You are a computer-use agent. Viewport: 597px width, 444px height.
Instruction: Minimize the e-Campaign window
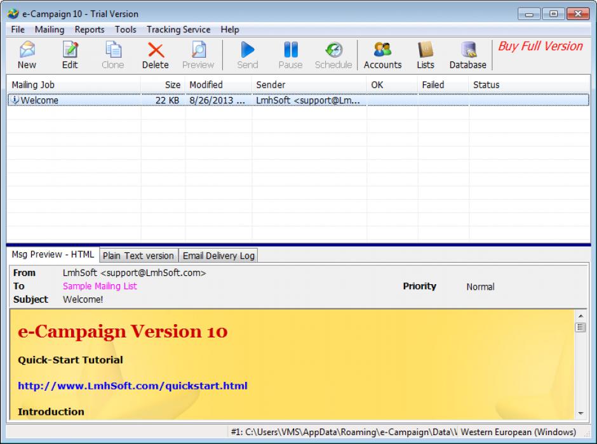pos(529,14)
